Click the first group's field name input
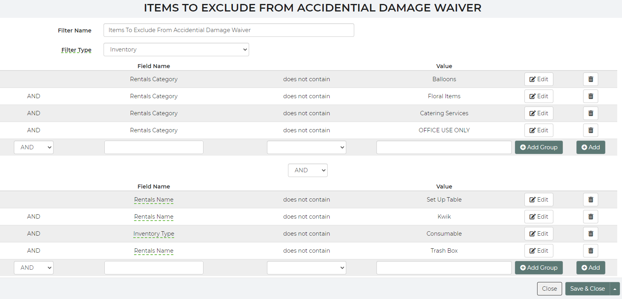 154,147
